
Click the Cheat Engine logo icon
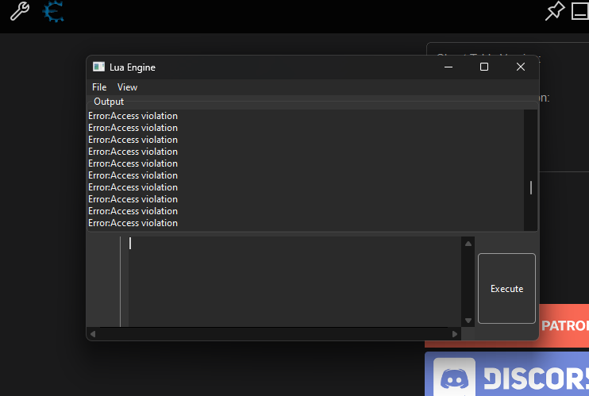[53, 11]
